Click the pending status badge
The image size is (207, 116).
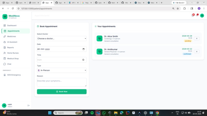(x=188, y=41)
